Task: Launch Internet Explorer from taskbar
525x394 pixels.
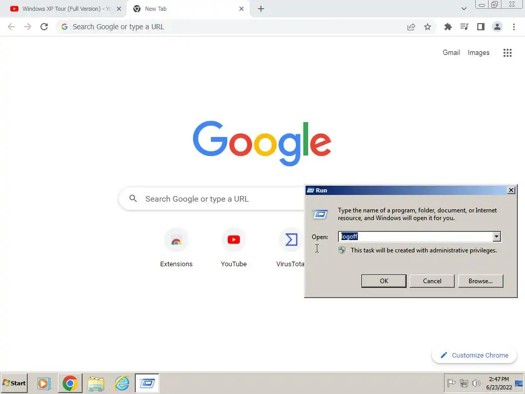Action: pos(122,383)
